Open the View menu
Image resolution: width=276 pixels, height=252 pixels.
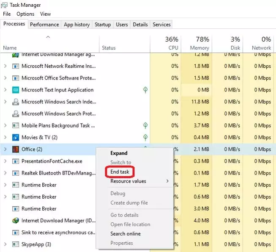45,14
